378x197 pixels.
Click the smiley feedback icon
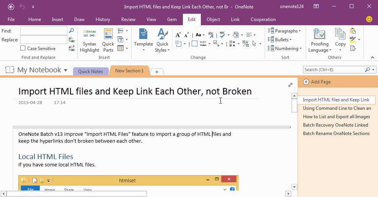pos(369,19)
